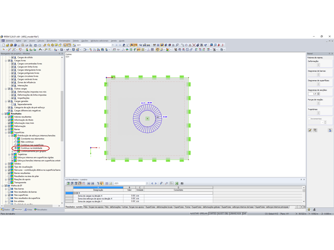Collapse the Outras cargas tree node
The image size is (334, 250).
click(x=6, y=89)
